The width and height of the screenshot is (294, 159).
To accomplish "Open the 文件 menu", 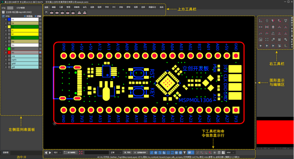I will pos(46,7).
